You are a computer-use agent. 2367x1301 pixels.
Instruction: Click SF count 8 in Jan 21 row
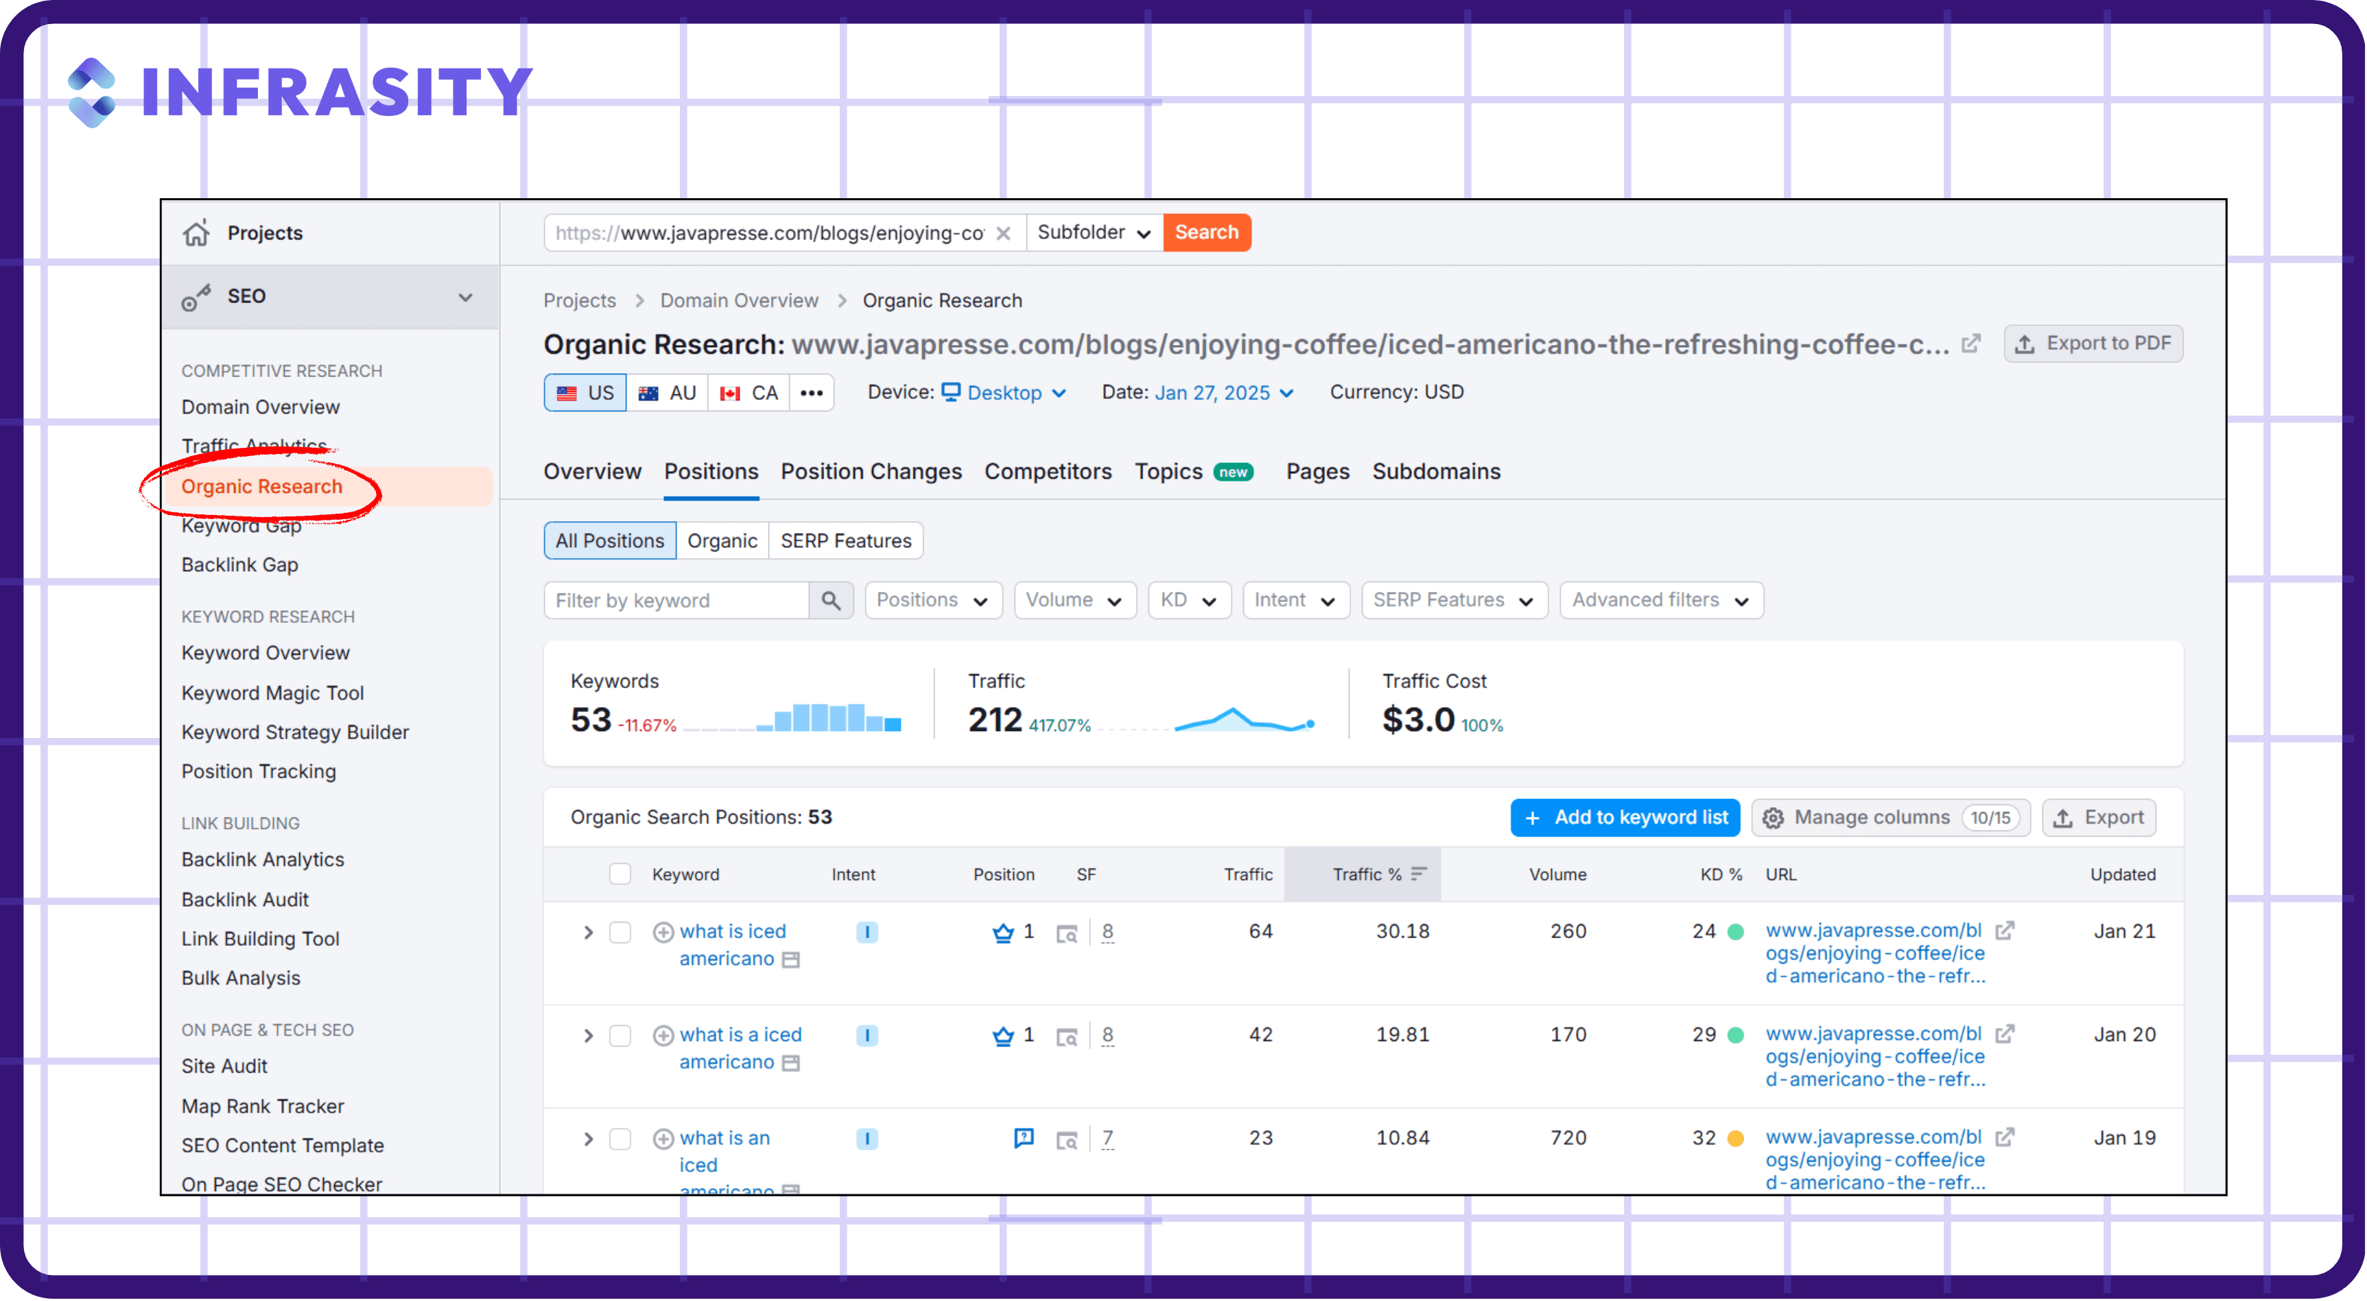pos(1108,933)
